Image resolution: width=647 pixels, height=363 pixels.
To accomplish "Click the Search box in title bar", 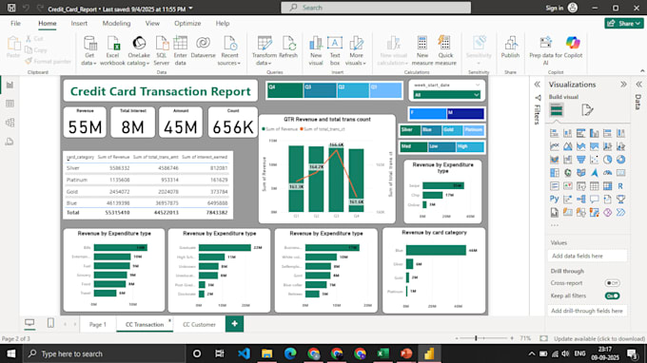I will coord(376,8).
